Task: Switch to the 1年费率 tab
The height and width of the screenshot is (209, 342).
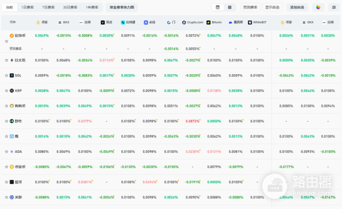Action: (92, 7)
